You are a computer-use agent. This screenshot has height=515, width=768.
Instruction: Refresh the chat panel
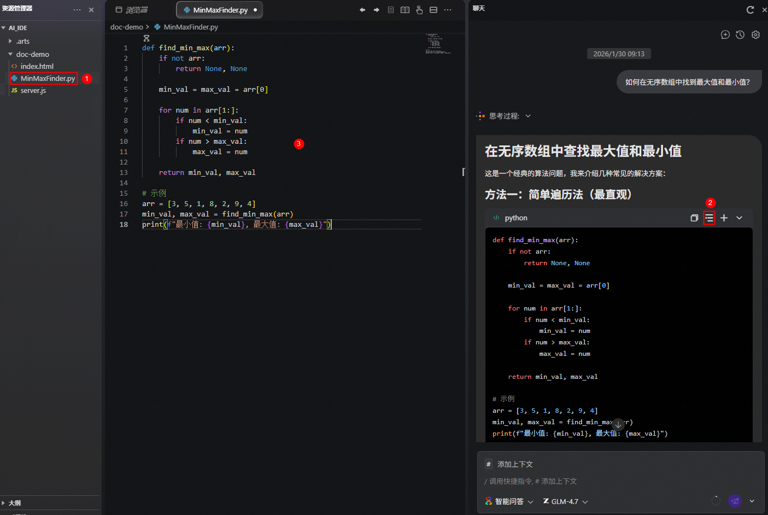pyautogui.click(x=750, y=9)
